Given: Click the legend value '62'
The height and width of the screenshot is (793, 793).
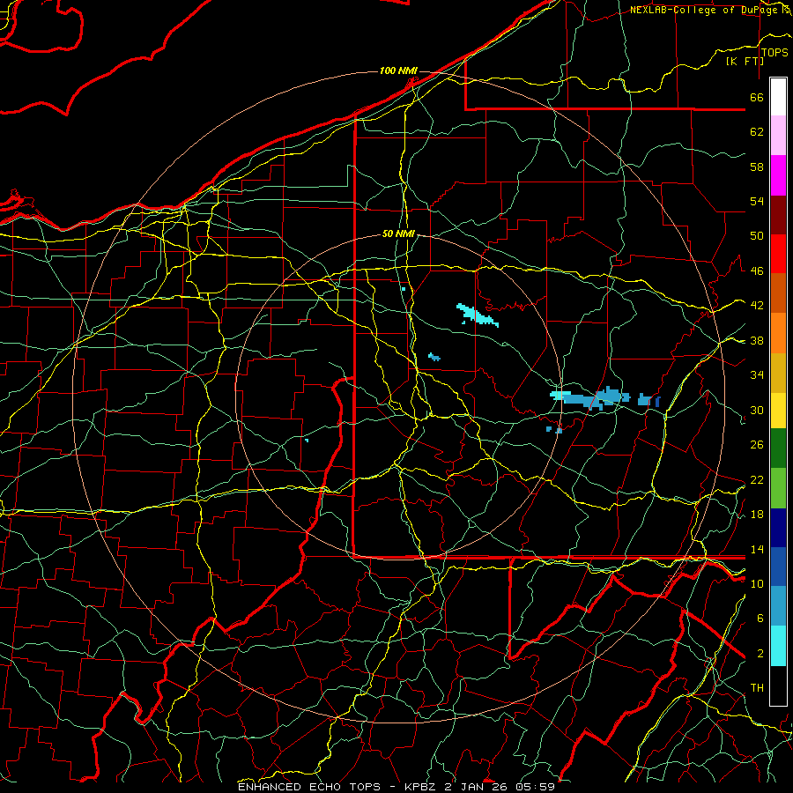Looking at the screenshot, I should pyautogui.click(x=757, y=132).
